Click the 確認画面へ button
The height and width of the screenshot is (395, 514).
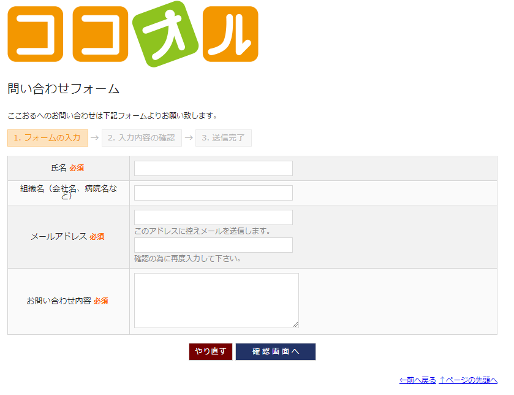tap(276, 351)
